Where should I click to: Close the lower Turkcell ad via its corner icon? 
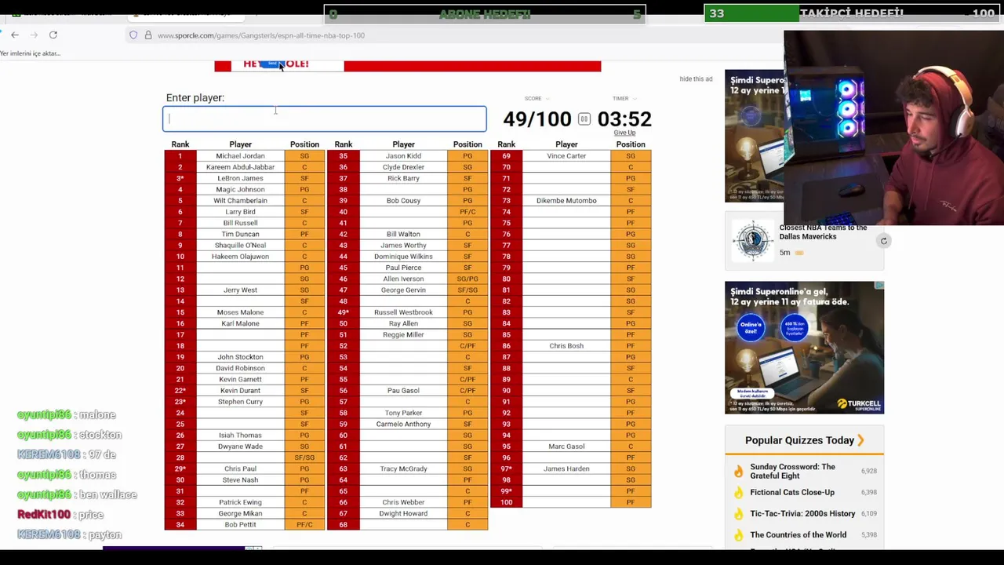pos(879,286)
